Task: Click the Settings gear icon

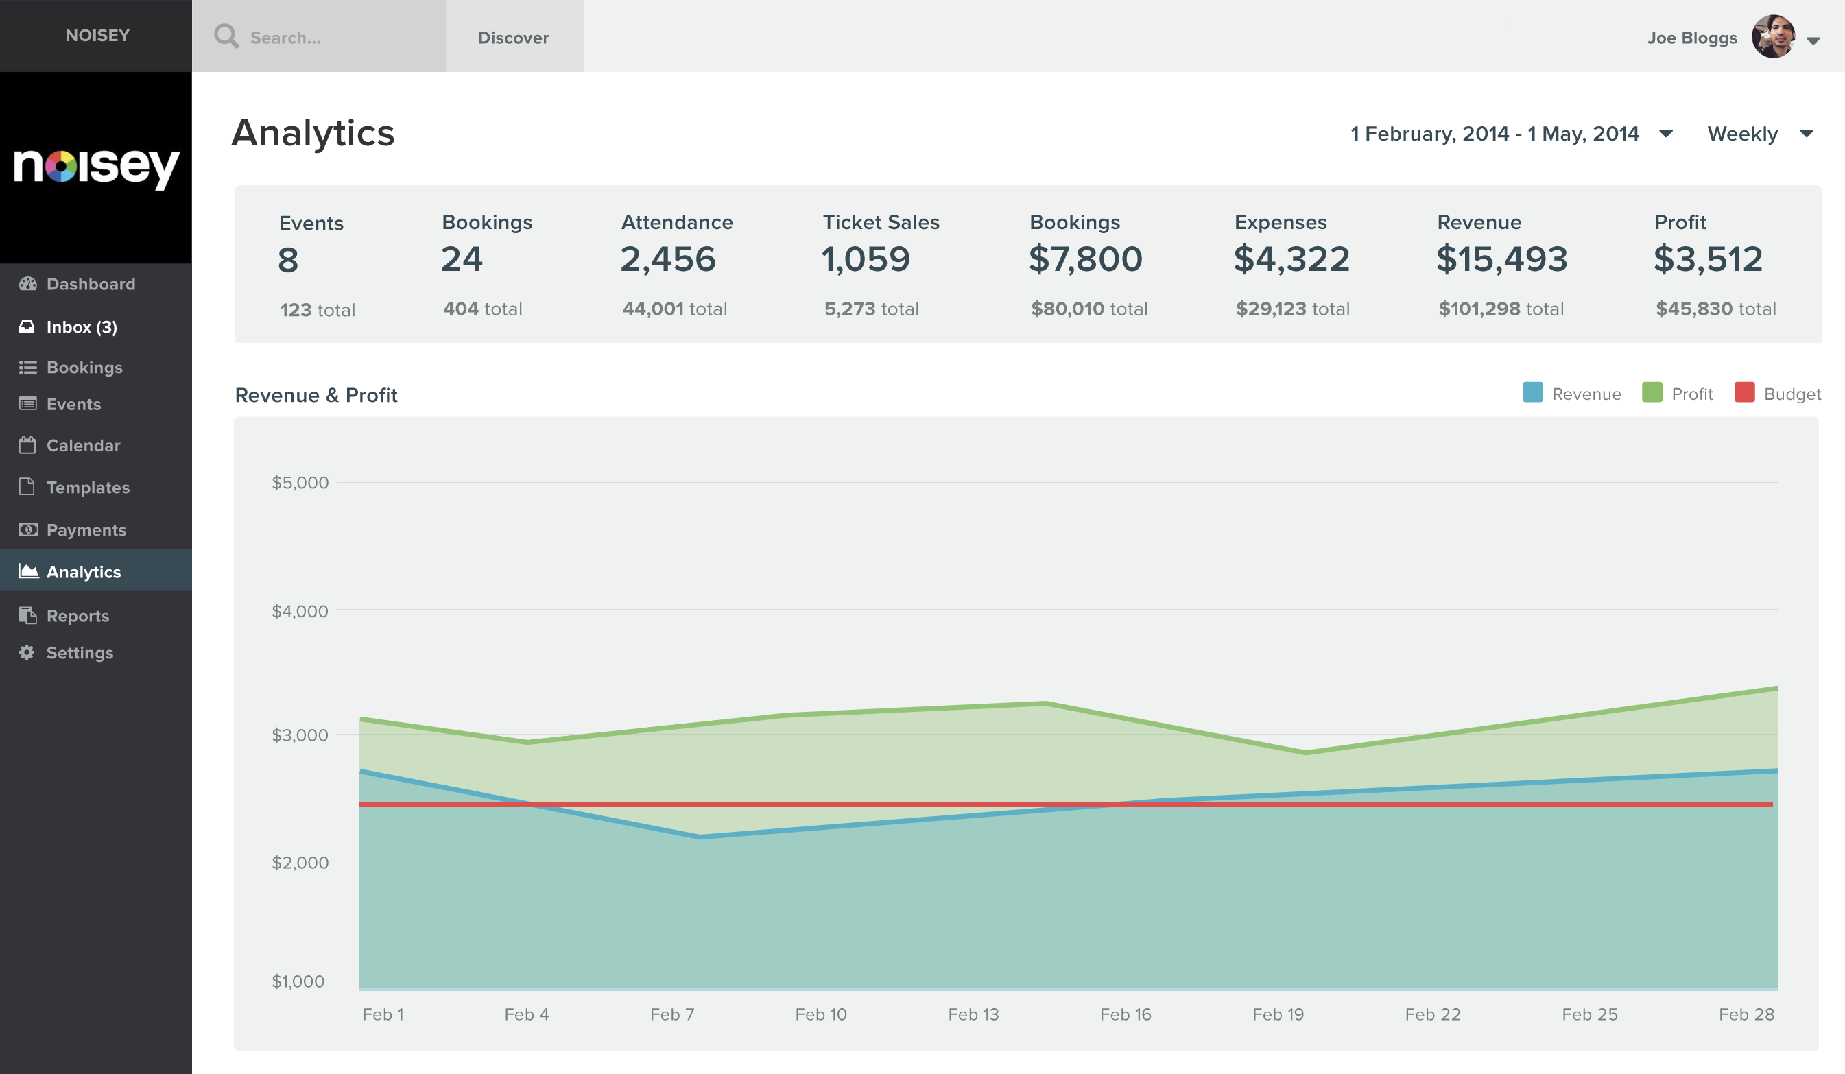Action: coord(27,652)
